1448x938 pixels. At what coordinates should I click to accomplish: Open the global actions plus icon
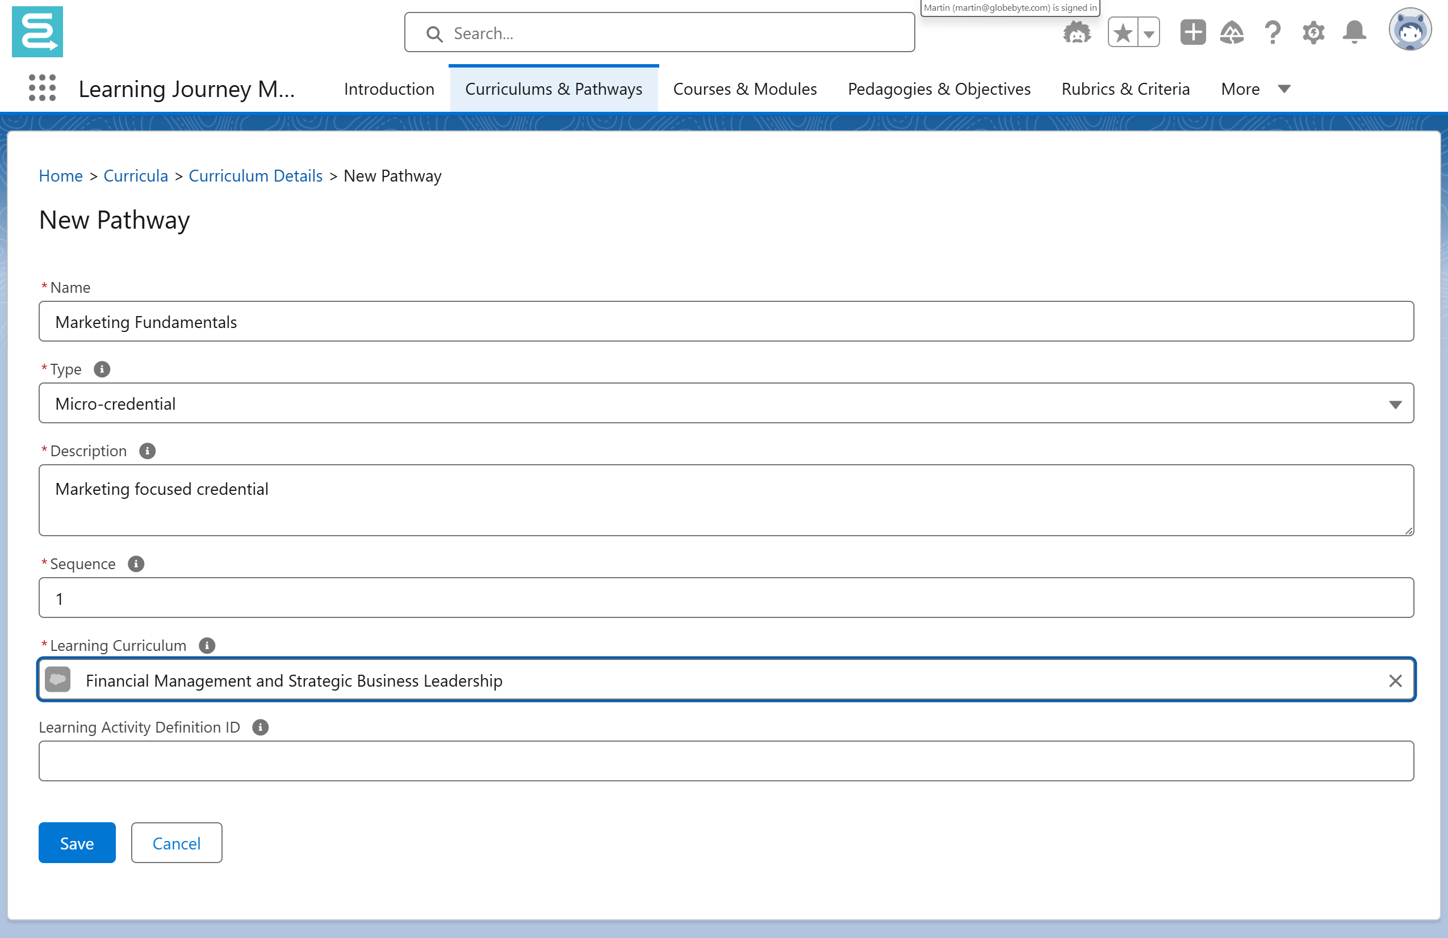(x=1192, y=33)
